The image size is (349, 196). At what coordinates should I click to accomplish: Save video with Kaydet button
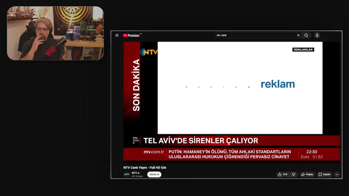tap(324, 174)
